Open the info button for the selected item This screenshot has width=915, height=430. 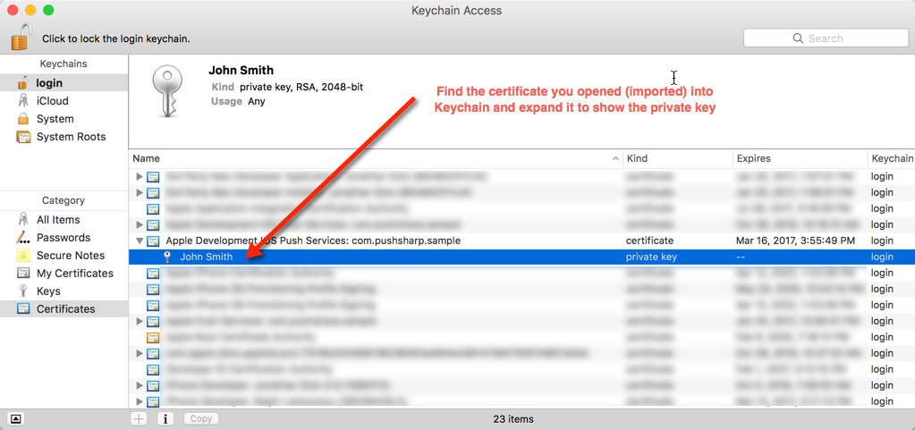(x=165, y=419)
